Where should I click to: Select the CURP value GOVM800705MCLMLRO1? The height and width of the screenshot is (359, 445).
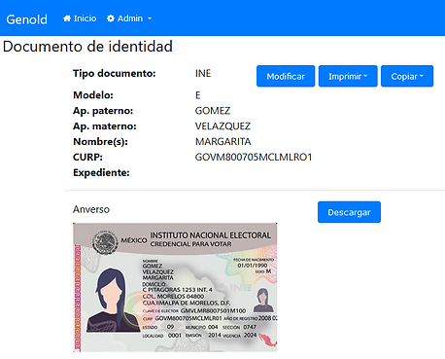pyautogui.click(x=254, y=158)
